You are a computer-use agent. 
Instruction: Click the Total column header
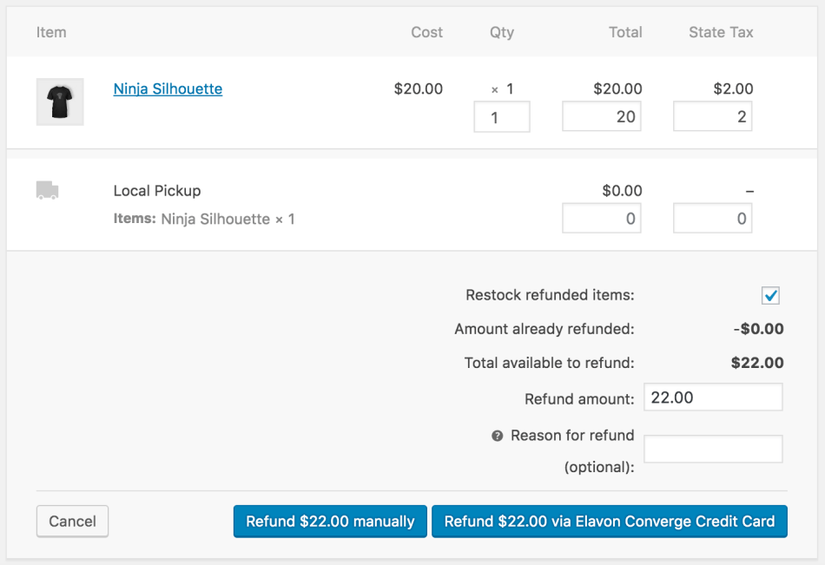coord(625,32)
